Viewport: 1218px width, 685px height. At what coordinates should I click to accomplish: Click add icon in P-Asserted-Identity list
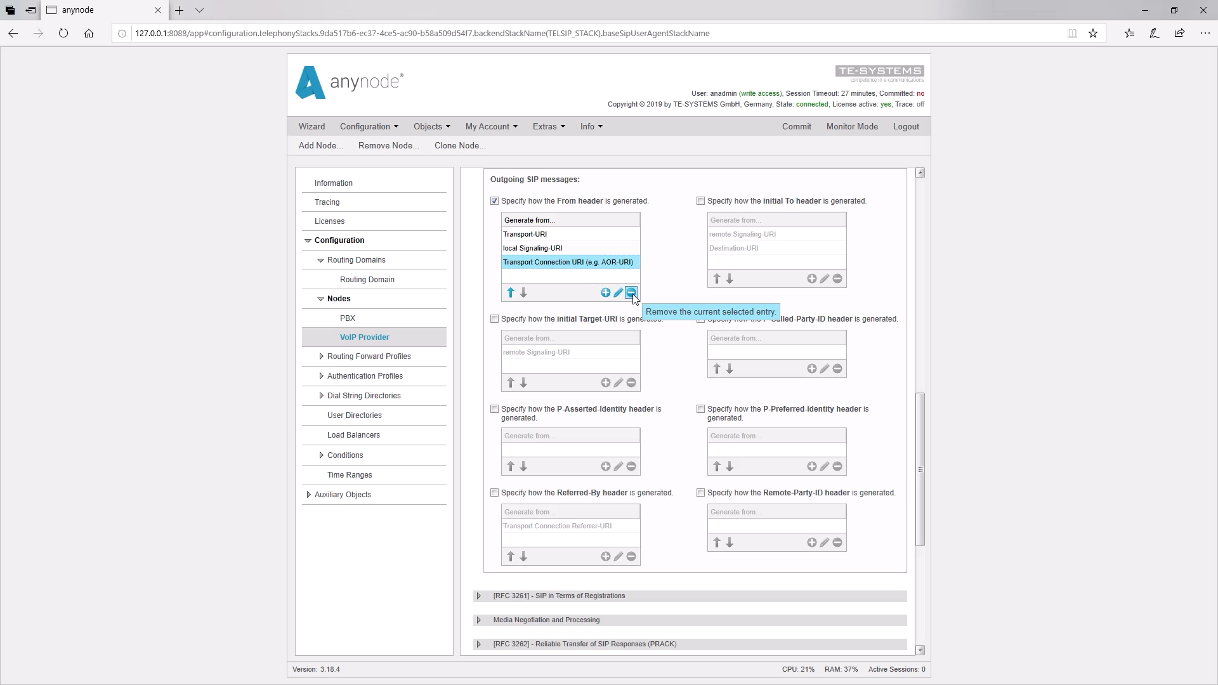tap(606, 466)
